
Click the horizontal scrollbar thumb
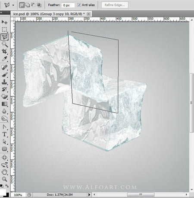pyautogui.click(x=141, y=195)
